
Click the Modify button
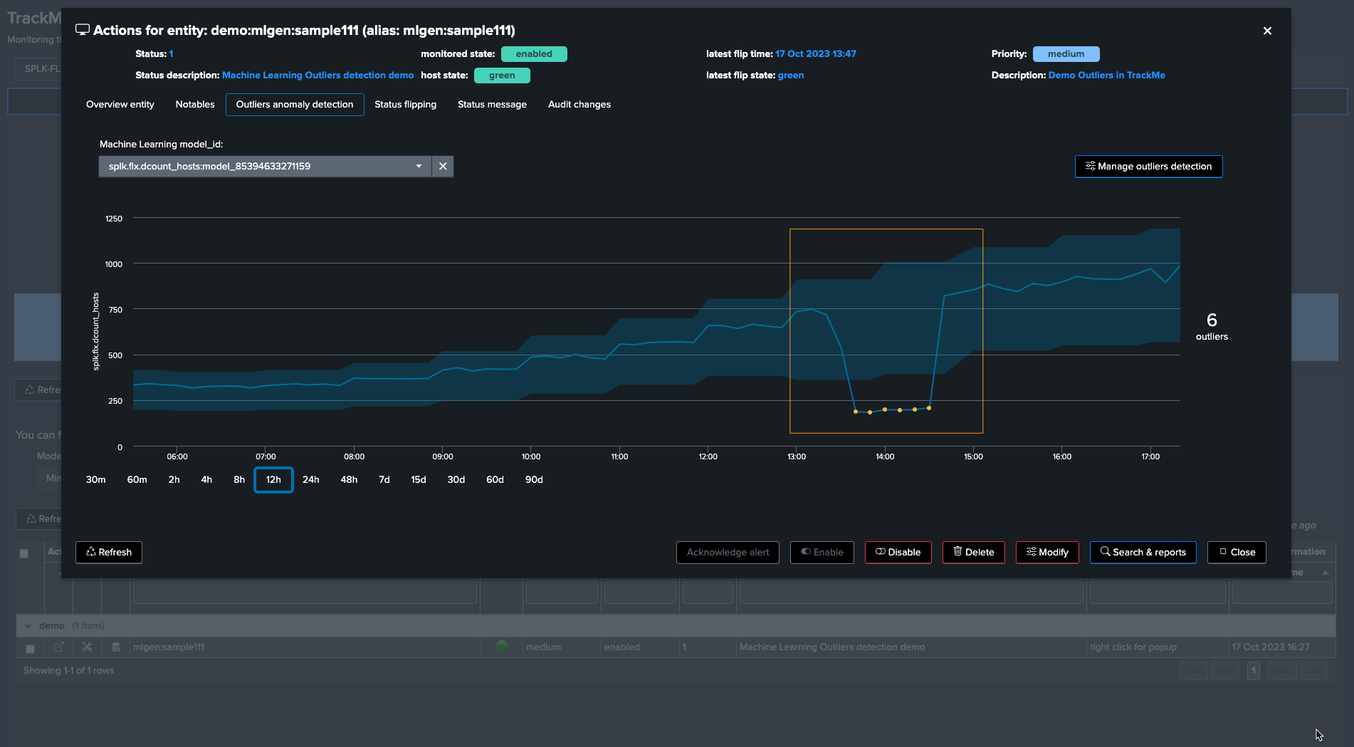[x=1047, y=552]
